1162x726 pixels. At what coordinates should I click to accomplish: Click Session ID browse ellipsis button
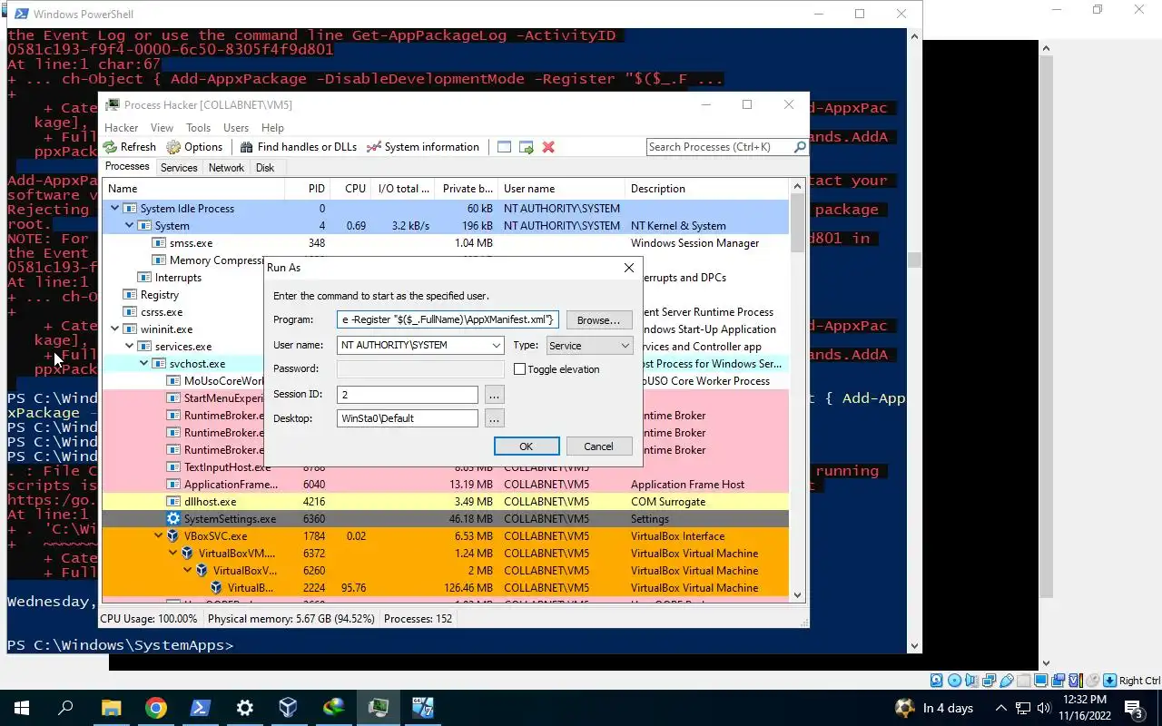(x=494, y=395)
